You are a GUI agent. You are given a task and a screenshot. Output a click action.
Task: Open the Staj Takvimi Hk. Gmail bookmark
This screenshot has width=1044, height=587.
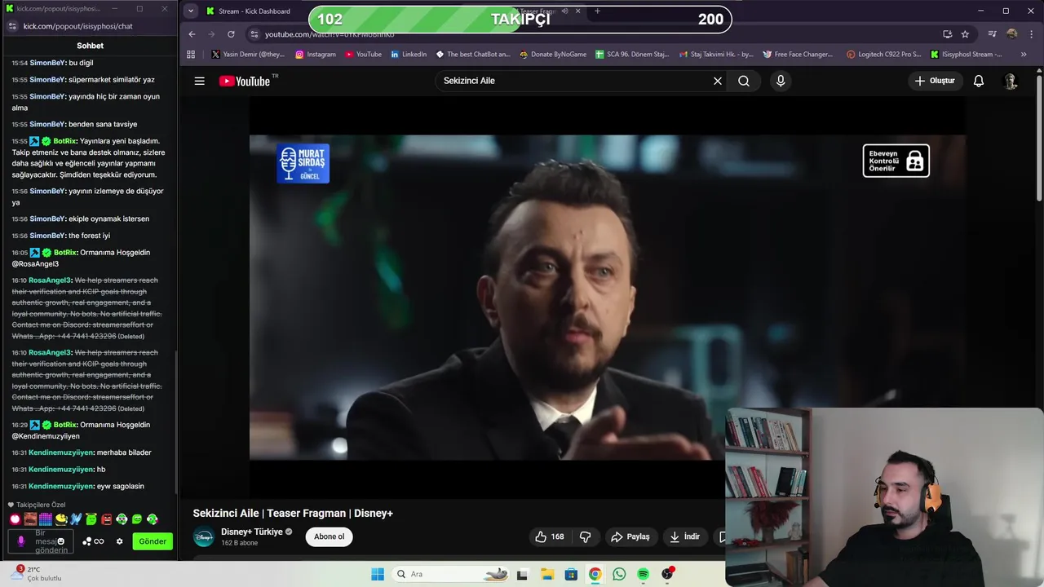pyautogui.click(x=716, y=55)
